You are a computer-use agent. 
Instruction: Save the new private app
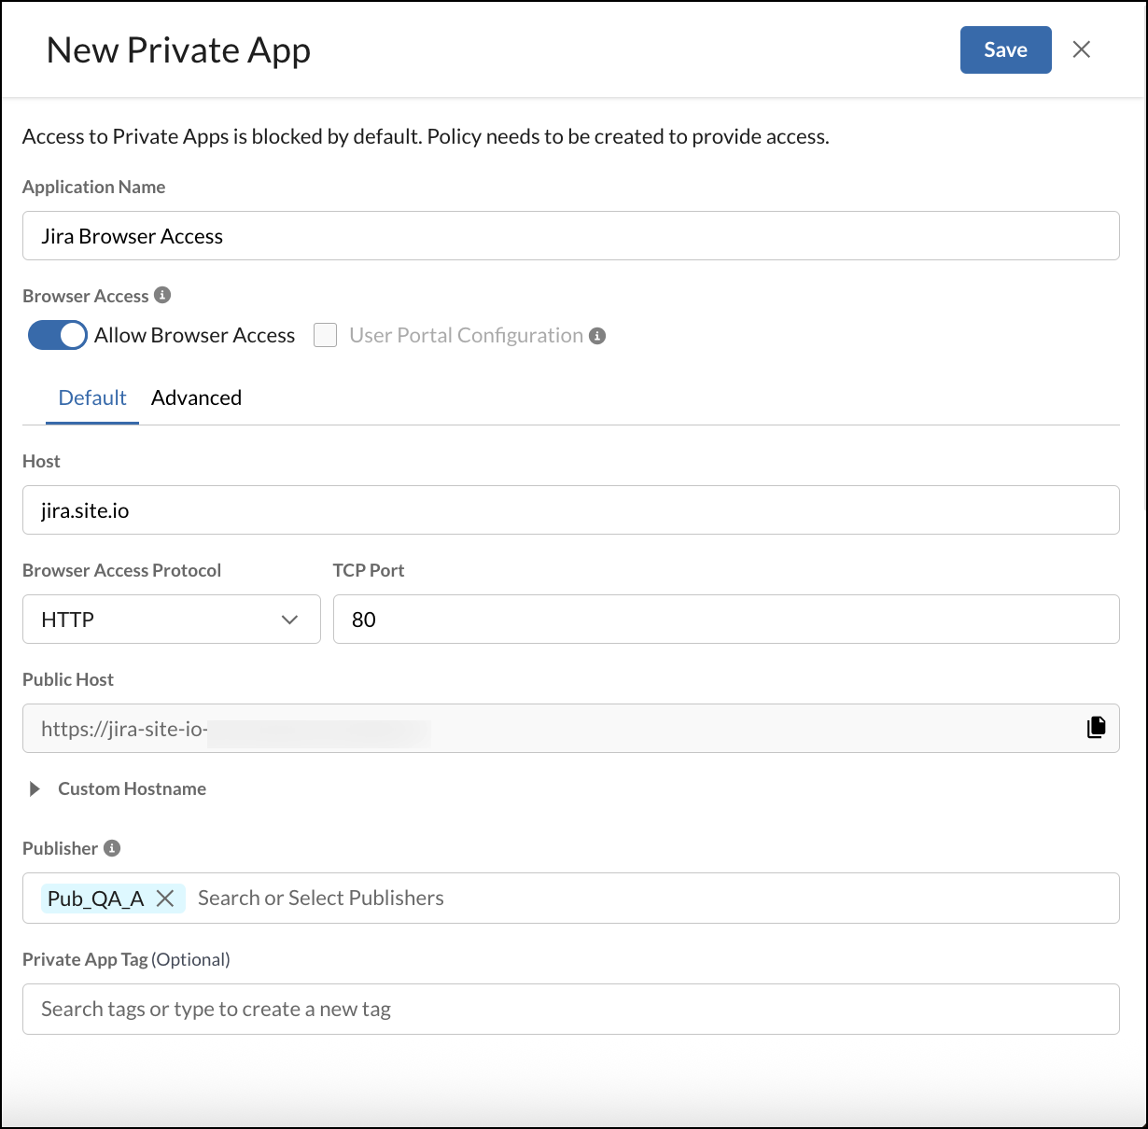click(x=1005, y=49)
